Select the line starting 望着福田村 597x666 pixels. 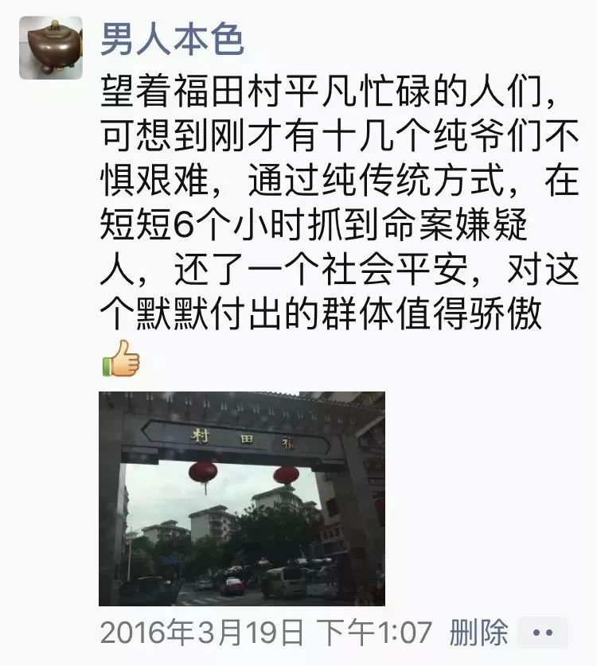point(330,92)
